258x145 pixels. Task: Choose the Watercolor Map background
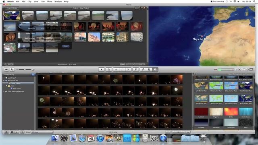216,86
